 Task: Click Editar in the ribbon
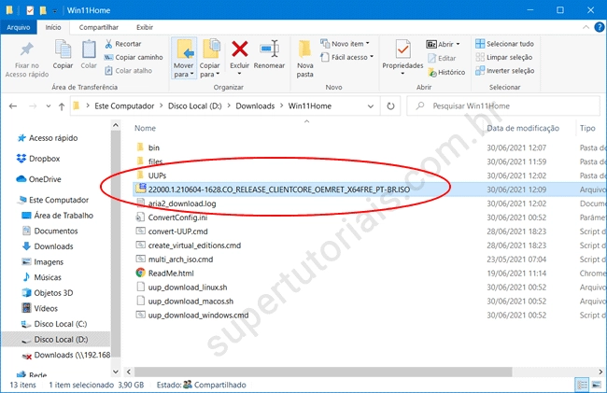[442, 59]
